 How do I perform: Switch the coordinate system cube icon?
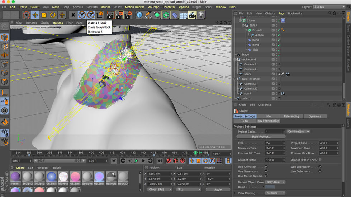pyautogui.click(x=100, y=15)
